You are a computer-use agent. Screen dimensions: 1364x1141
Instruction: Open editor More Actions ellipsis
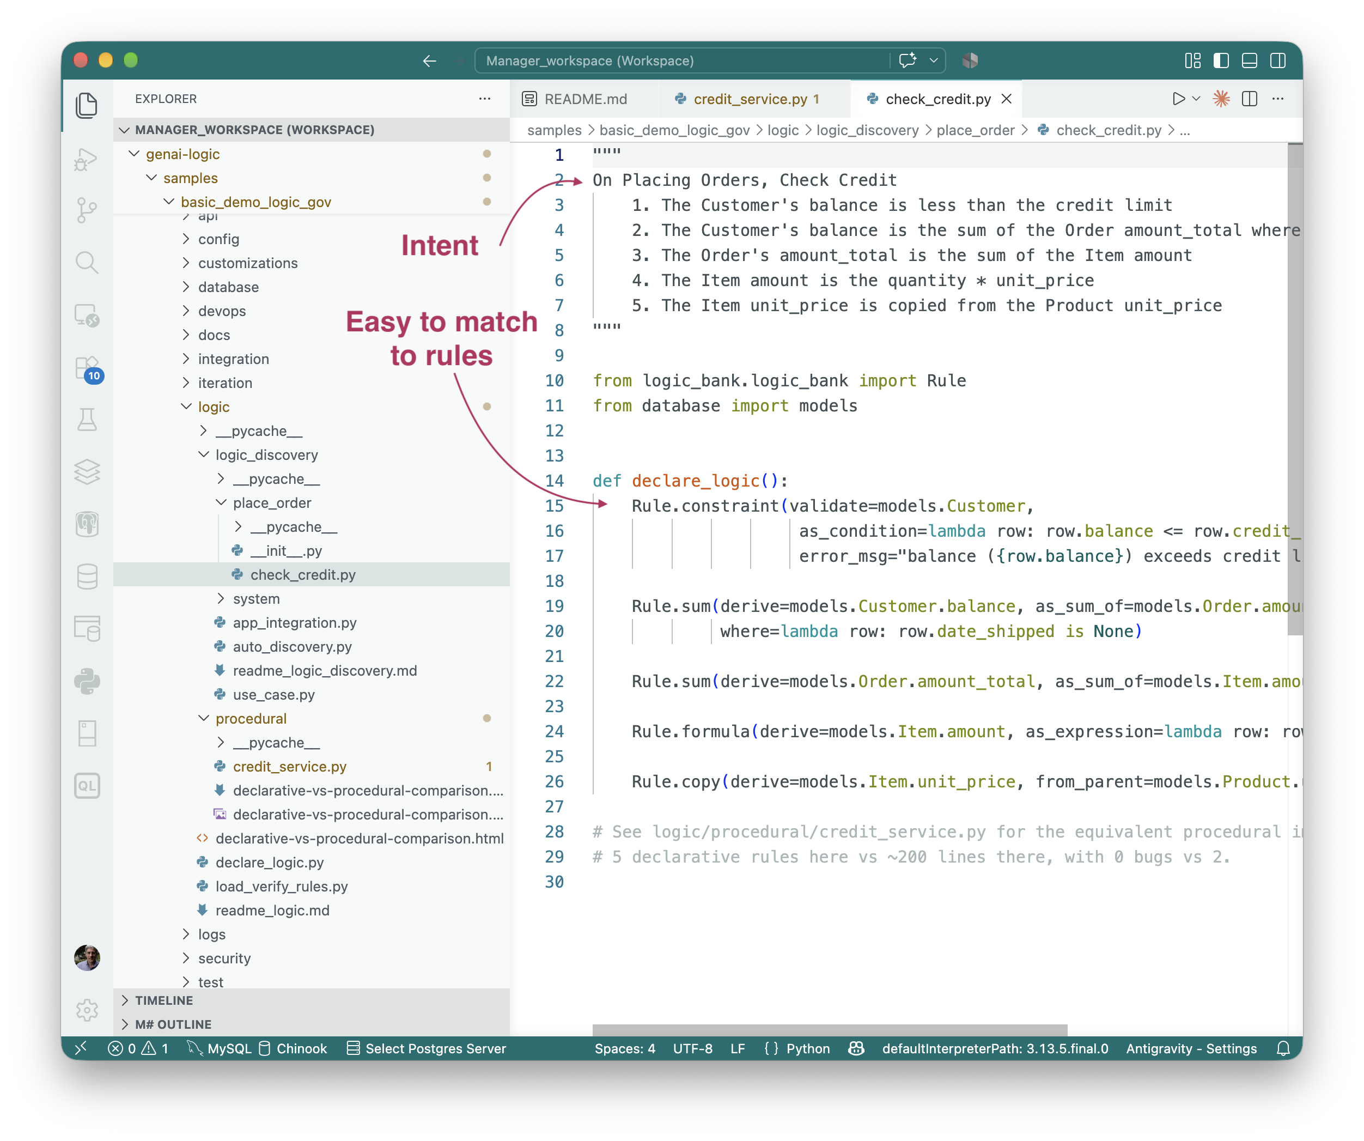(1278, 99)
